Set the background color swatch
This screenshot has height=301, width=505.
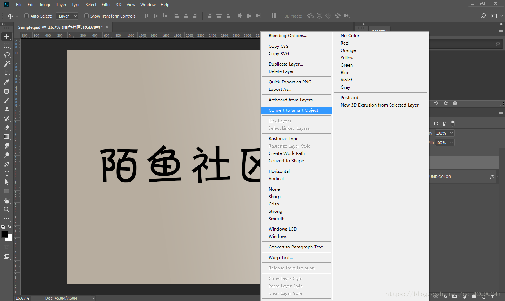(10, 239)
